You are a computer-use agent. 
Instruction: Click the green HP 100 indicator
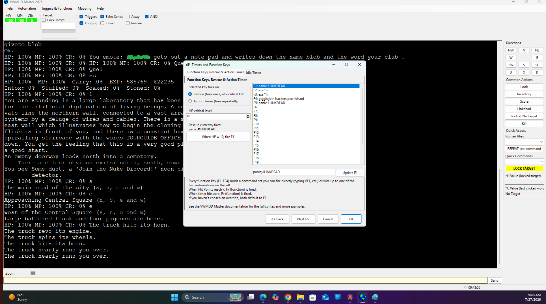coord(10,21)
